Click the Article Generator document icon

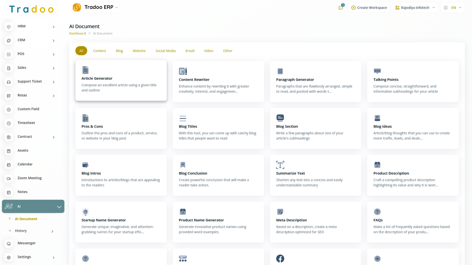click(x=85, y=70)
